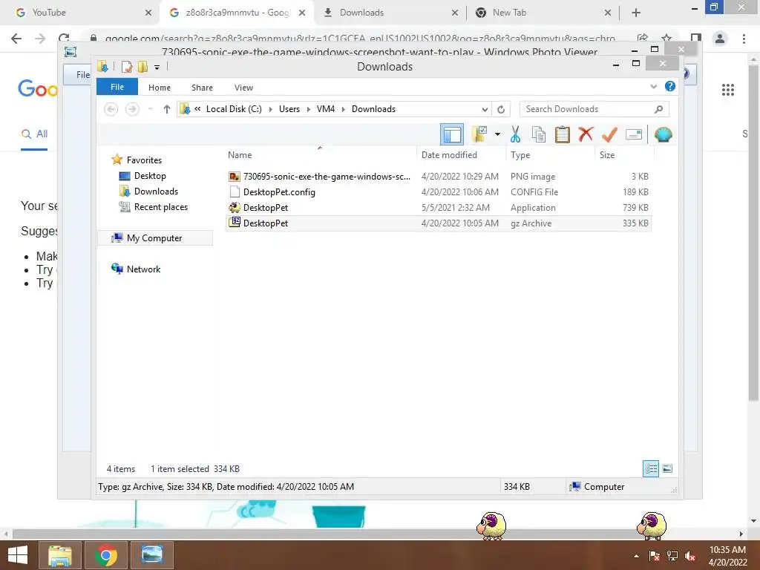Sort files by the Size column
The width and height of the screenshot is (760, 570).
point(607,154)
